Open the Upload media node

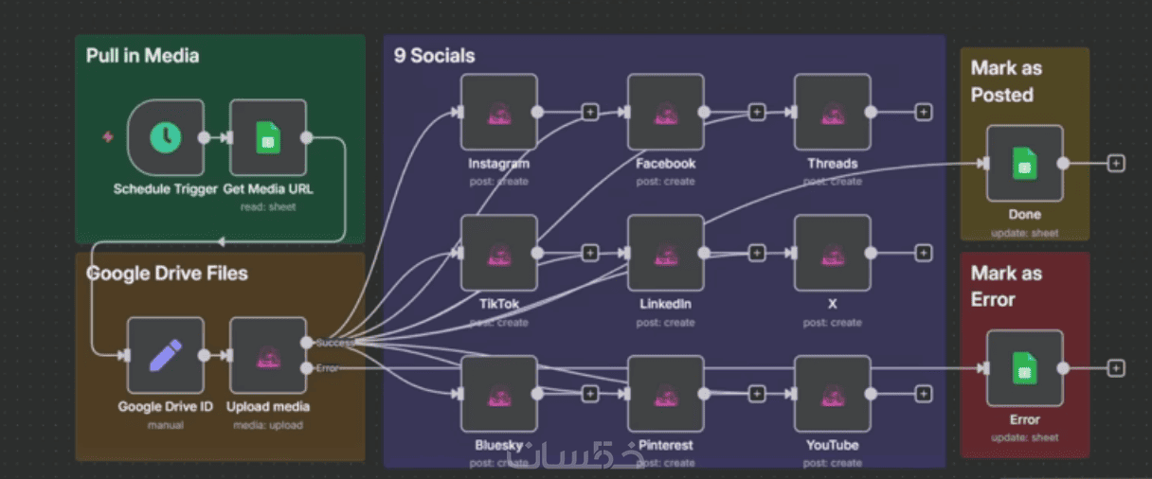click(268, 355)
